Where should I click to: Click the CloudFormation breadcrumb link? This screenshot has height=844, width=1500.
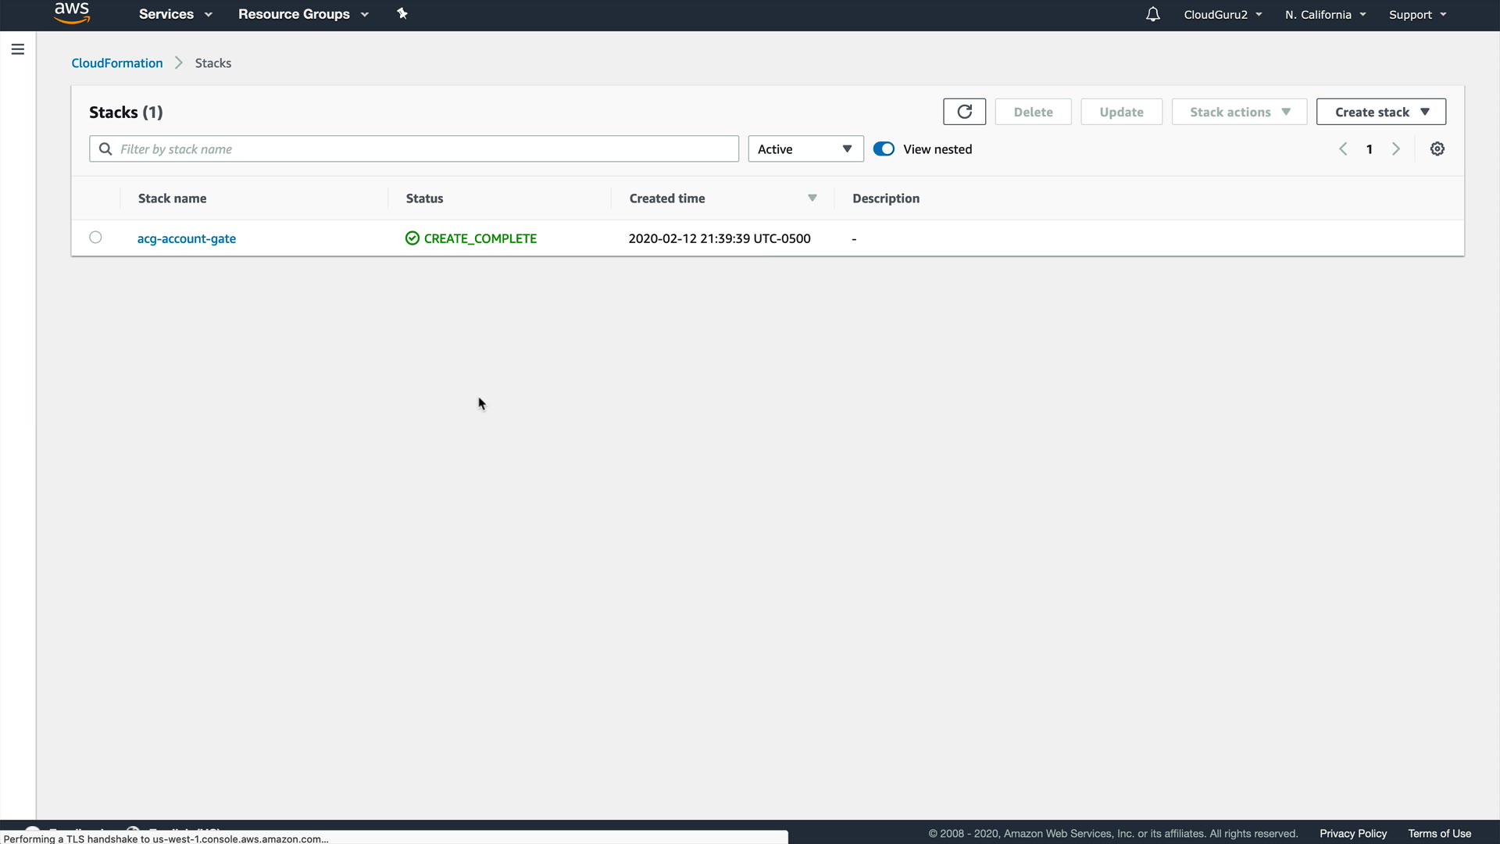pyautogui.click(x=117, y=63)
